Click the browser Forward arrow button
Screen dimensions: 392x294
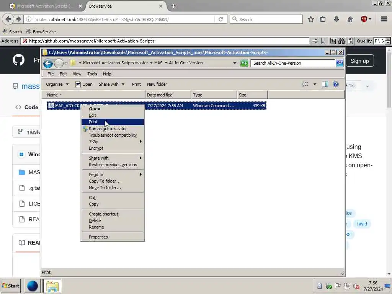click(18, 19)
